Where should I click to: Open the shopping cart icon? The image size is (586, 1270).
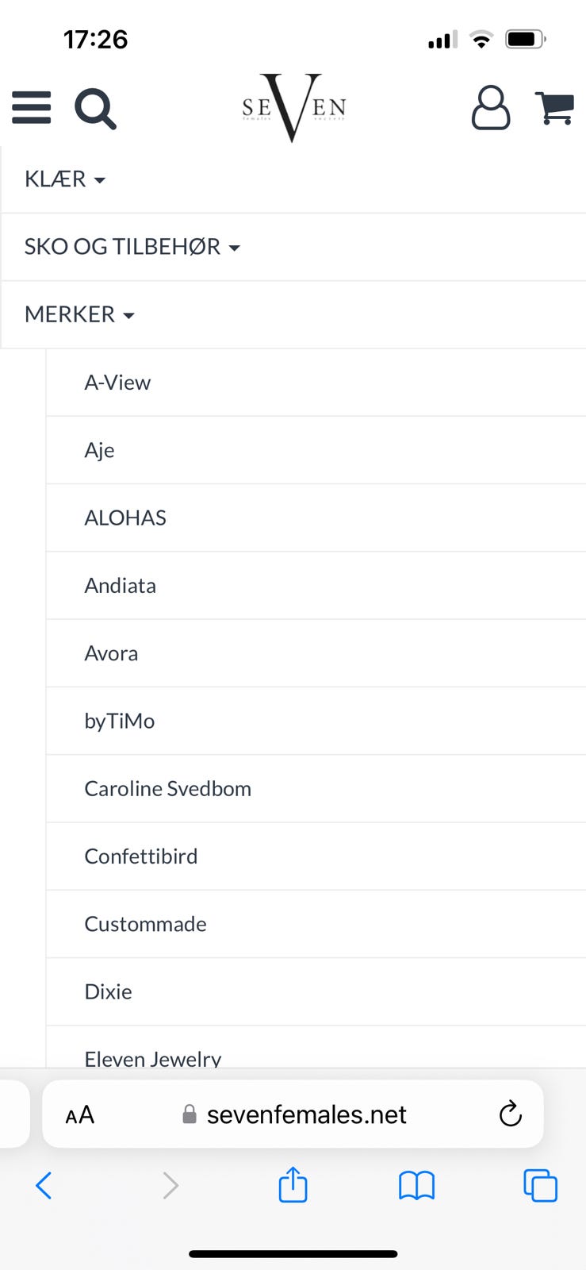(554, 107)
